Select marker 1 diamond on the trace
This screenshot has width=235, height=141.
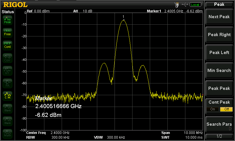(x=124, y=20)
